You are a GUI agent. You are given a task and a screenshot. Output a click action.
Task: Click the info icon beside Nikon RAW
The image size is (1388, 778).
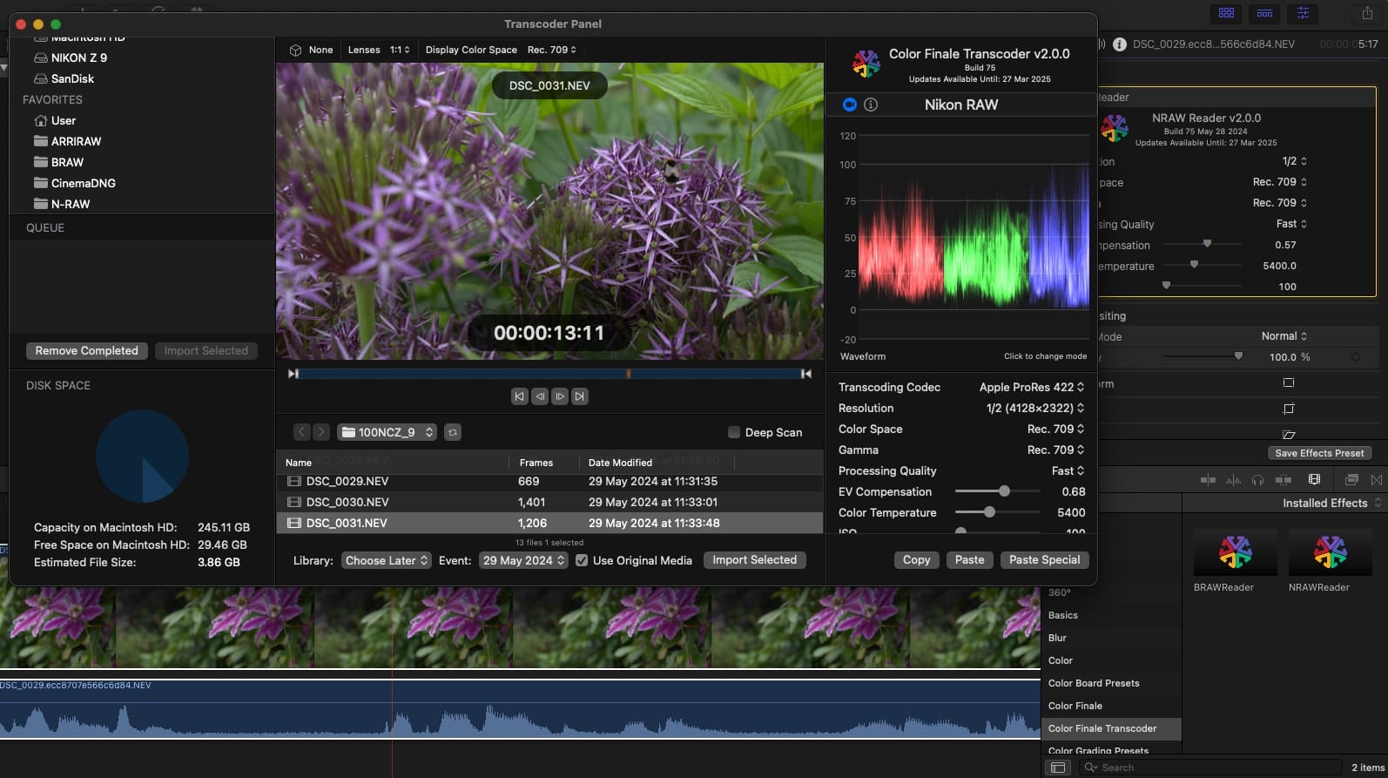click(x=871, y=105)
